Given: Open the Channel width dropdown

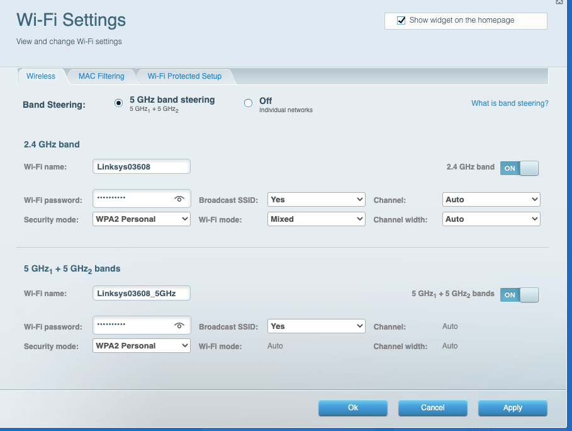Looking at the screenshot, I should tap(491, 219).
